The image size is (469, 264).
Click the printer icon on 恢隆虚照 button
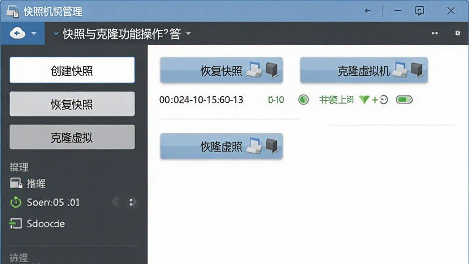254,146
